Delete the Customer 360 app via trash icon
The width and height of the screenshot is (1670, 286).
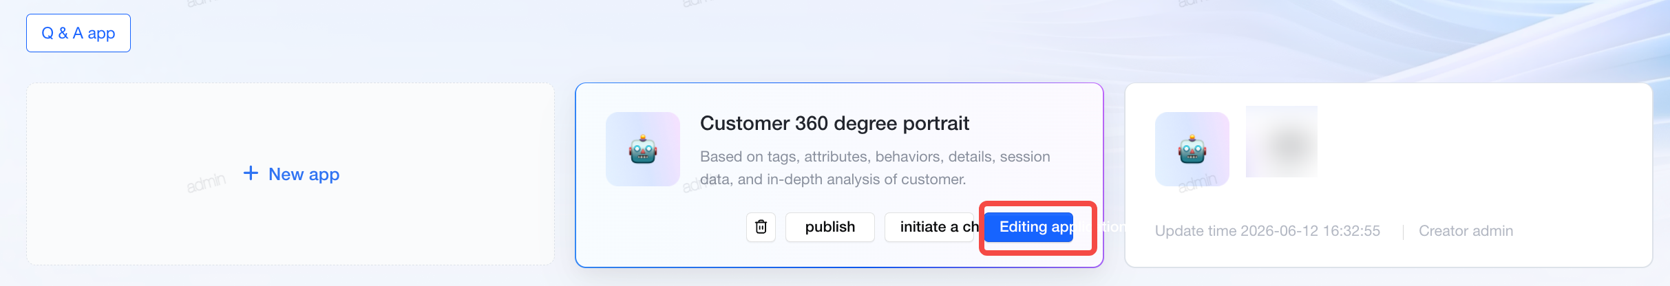click(x=761, y=227)
